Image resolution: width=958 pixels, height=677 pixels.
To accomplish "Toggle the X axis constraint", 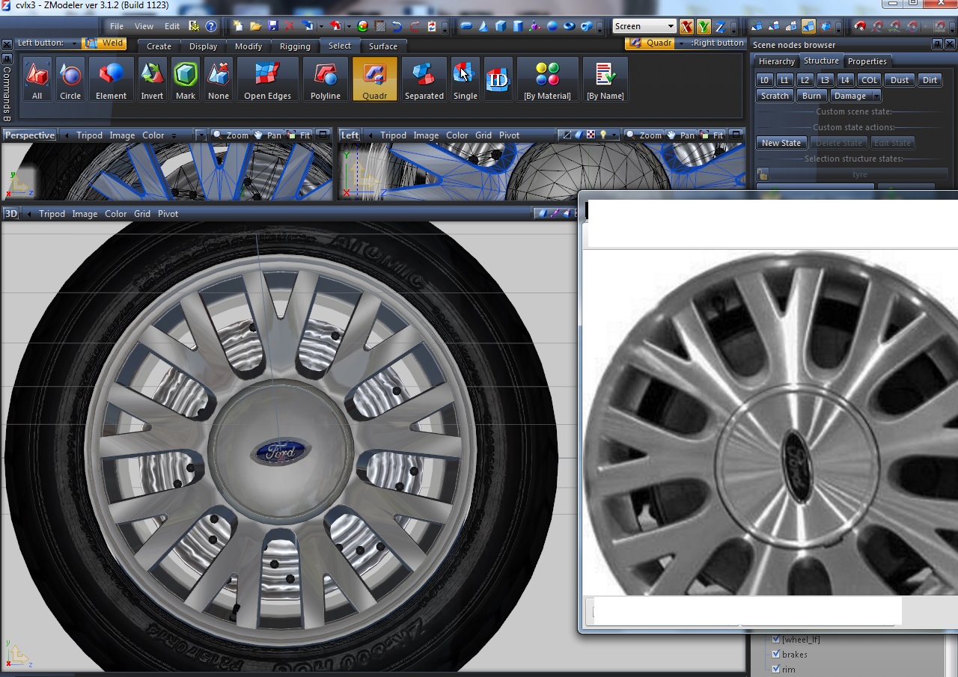I will tap(686, 27).
